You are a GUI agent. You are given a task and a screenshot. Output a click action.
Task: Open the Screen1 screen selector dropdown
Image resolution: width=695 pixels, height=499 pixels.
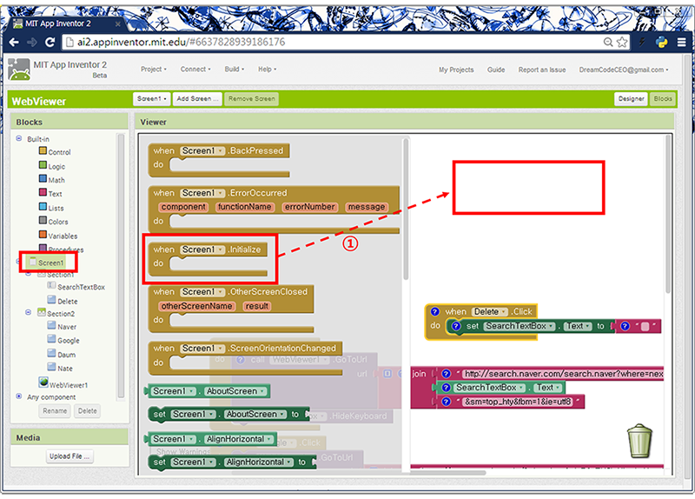click(151, 99)
